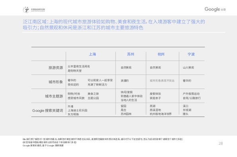Click the text 户外极限运动
The height and width of the screenshot is (157, 237).
point(191,94)
